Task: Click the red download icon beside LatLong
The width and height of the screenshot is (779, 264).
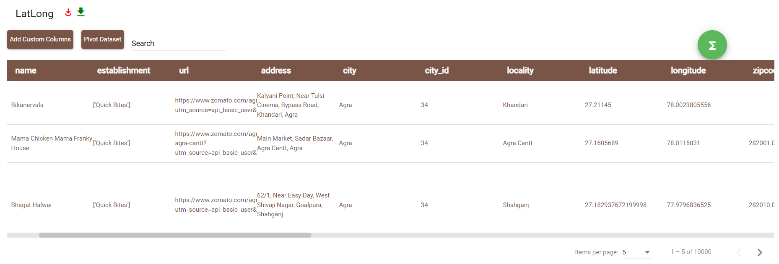Action: click(68, 13)
